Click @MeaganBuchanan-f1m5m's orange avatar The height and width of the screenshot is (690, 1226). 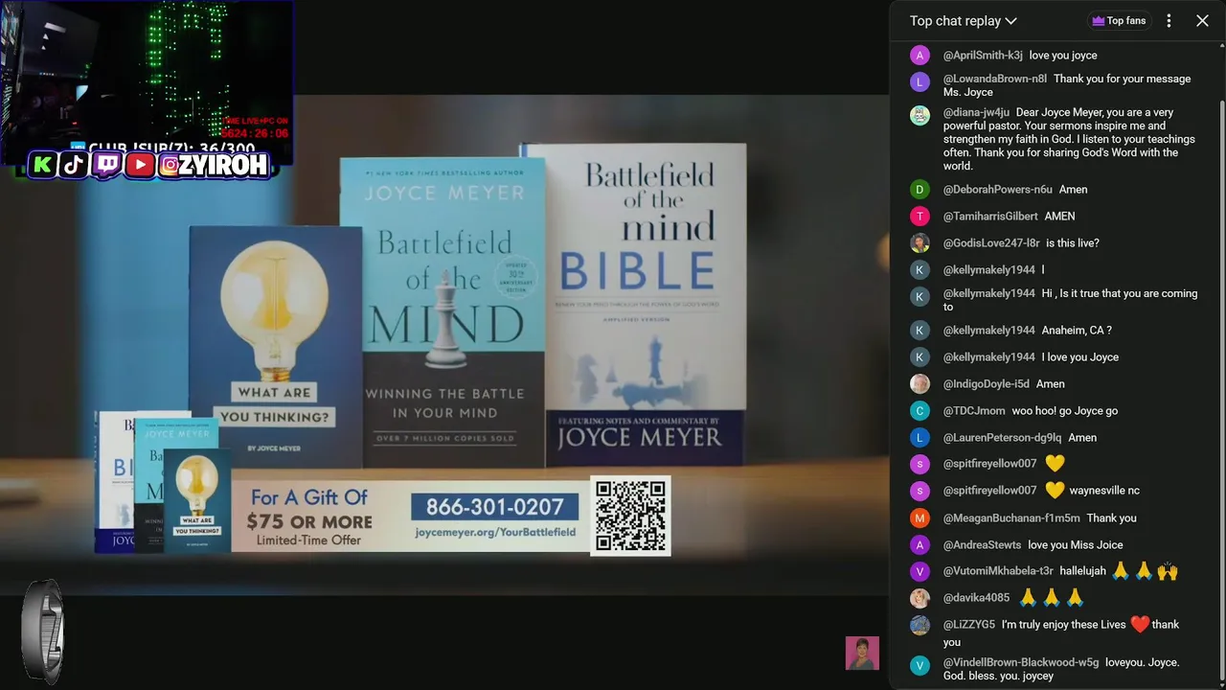[x=919, y=518]
